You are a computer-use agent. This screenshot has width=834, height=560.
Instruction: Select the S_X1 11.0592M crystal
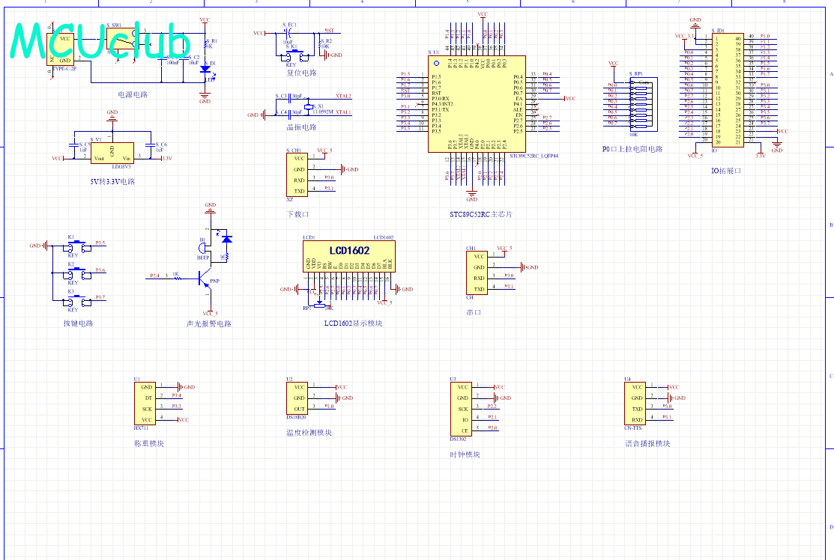pos(307,107)
